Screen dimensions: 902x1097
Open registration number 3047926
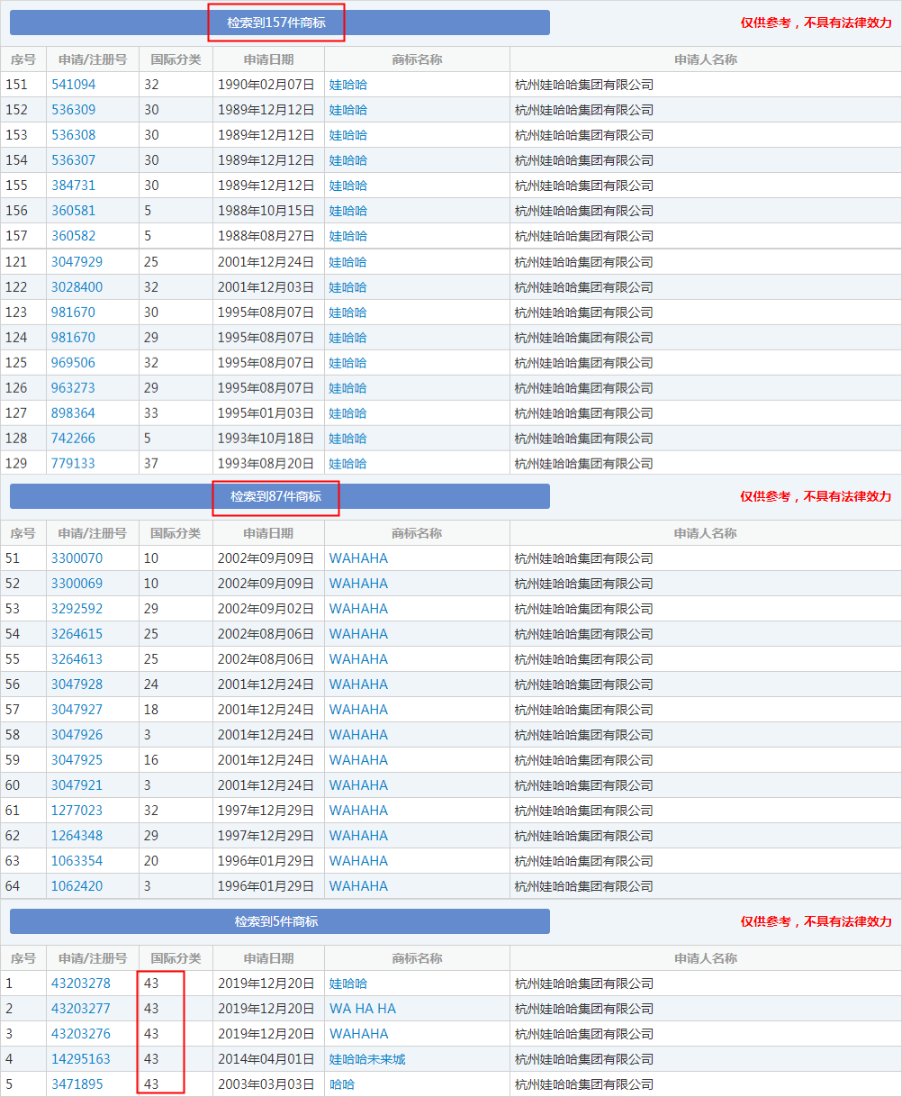[77, 735]
